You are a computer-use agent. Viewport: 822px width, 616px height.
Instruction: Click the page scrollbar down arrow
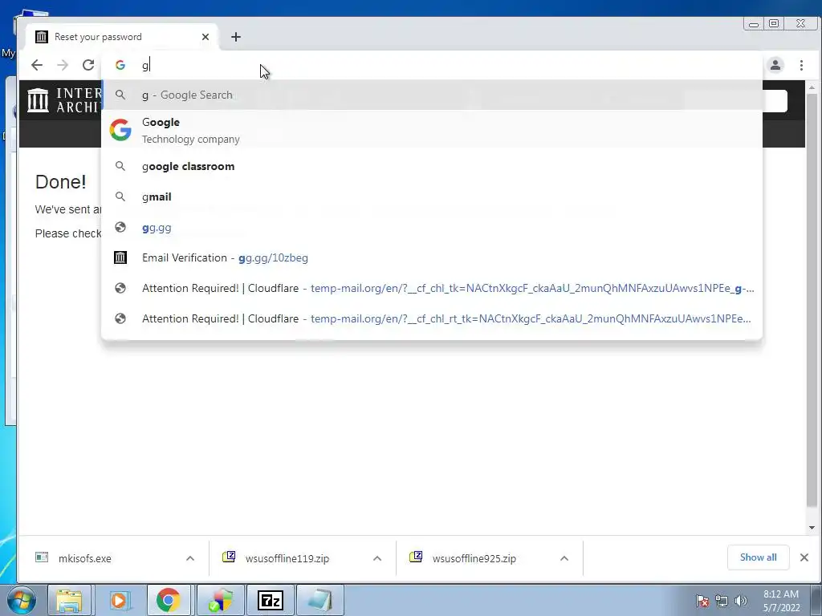point(812,528)
